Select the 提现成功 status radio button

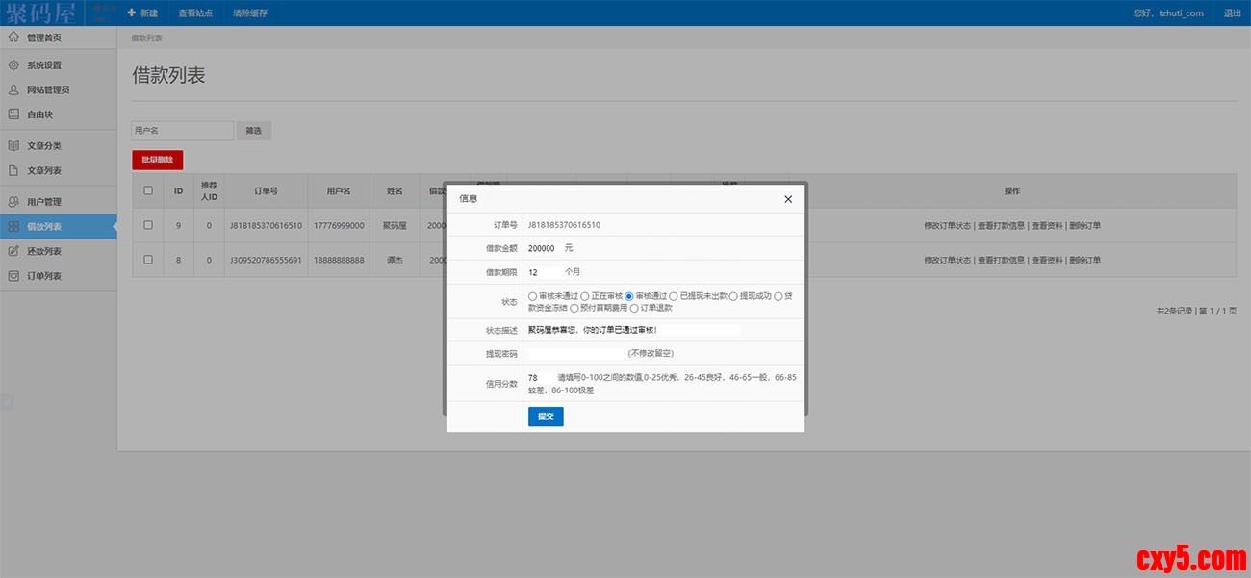point(733,296)
